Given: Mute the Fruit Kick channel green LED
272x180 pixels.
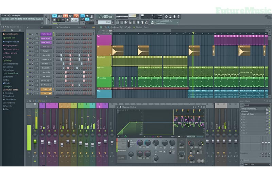Looking at the screenshot, I should pos(28,47).
